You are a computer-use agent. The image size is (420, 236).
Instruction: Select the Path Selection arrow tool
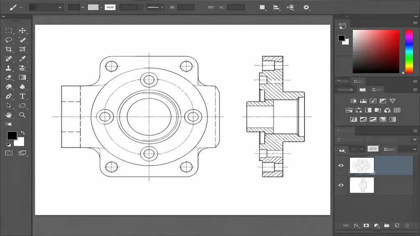coord(9,105)
